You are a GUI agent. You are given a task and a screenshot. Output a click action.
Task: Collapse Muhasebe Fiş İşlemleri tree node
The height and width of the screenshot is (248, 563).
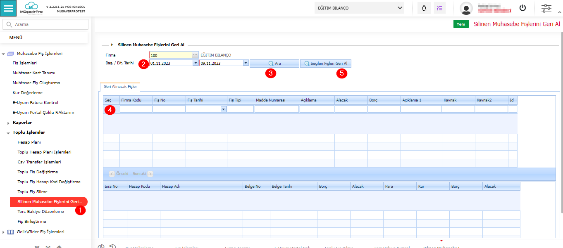(3, 54)
